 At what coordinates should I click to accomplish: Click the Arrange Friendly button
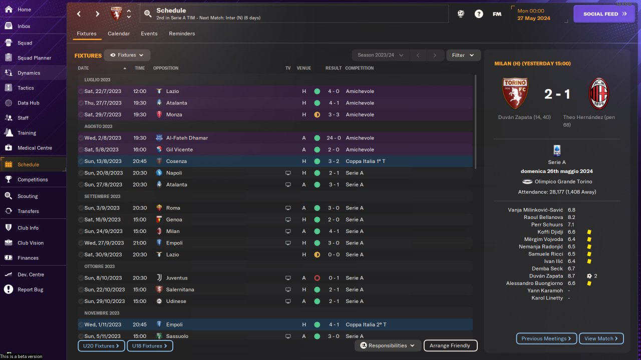[450, 345]
